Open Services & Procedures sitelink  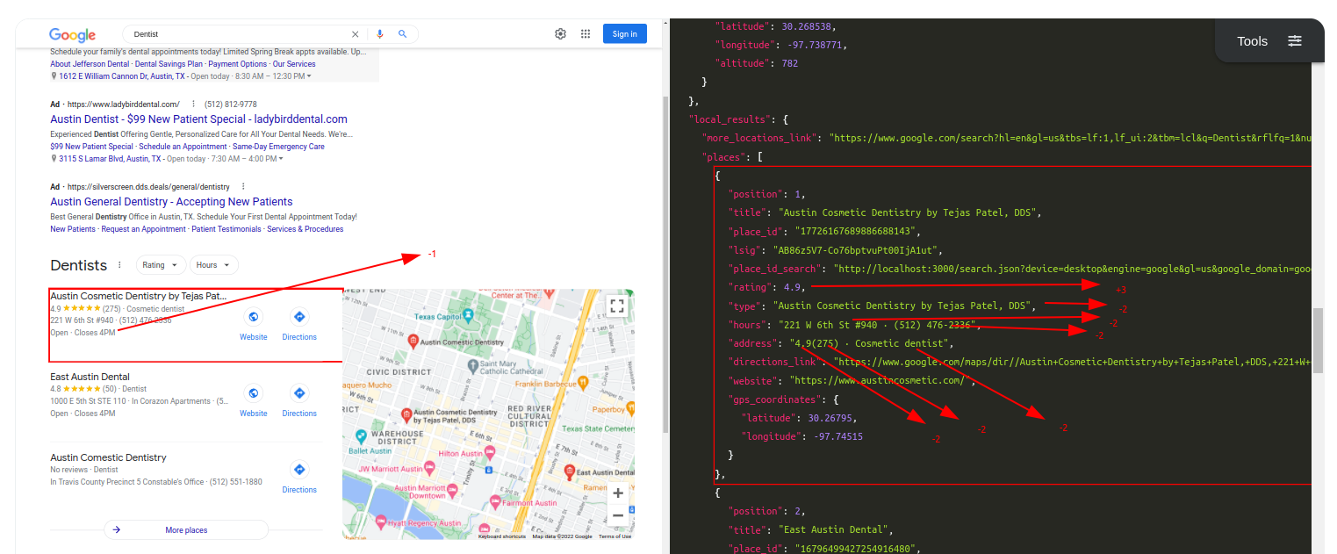click(305, 229)
